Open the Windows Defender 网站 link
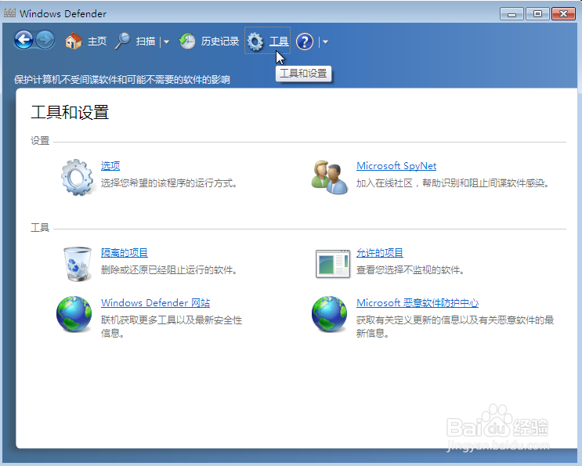This screenshot has height=466, width=582. 156,303
